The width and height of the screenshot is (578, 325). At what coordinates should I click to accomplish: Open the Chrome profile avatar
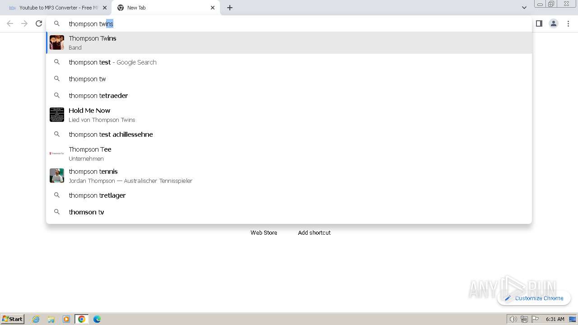point(554,23)
